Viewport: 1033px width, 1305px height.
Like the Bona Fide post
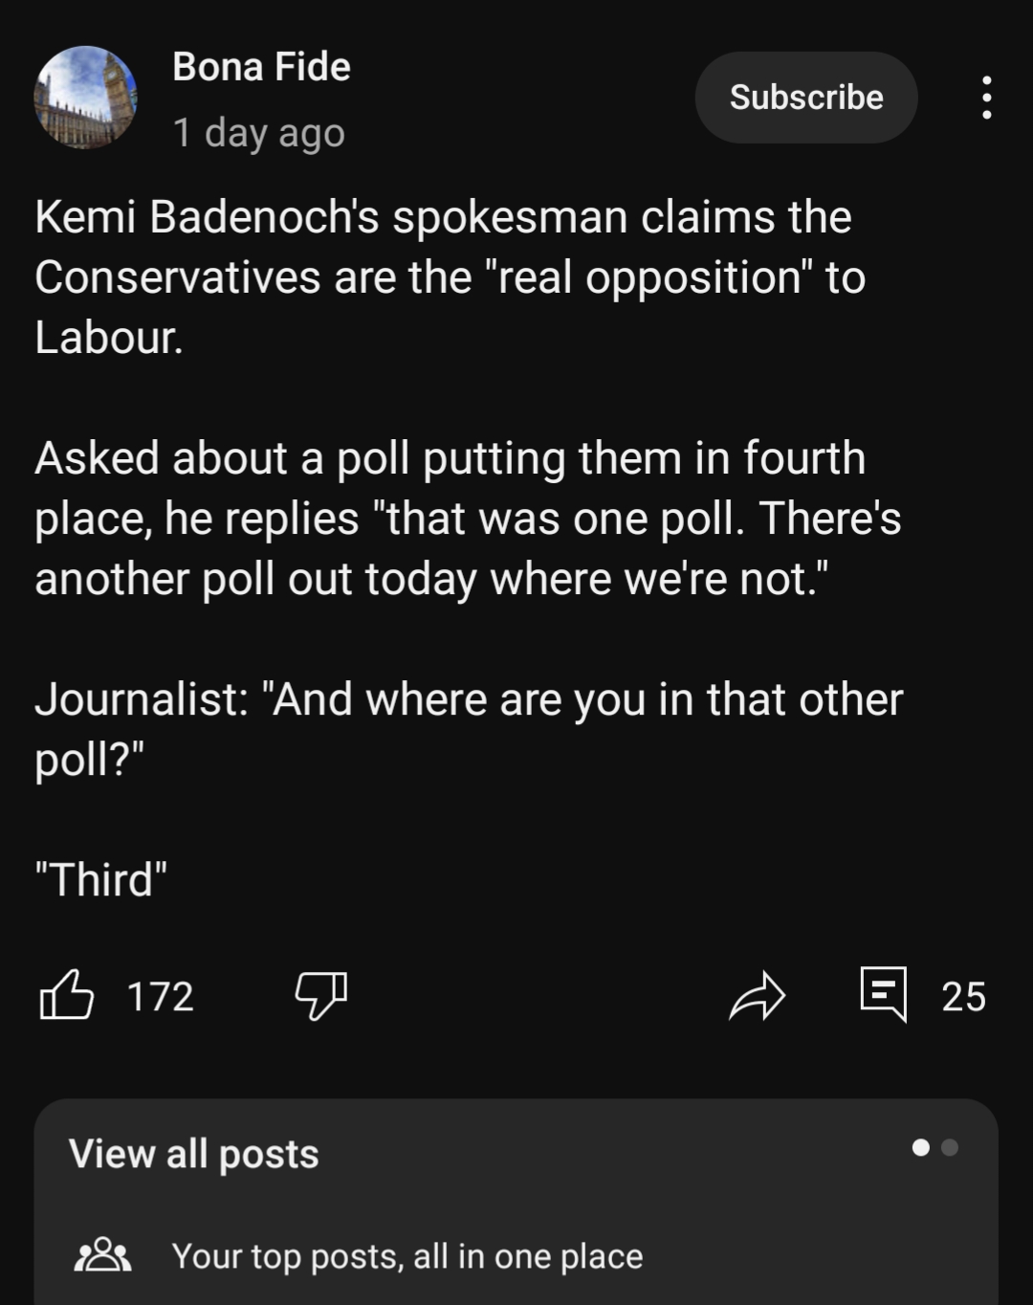67,995
